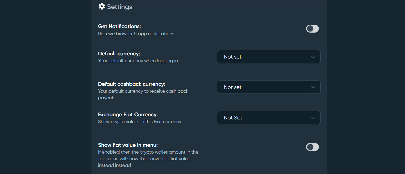Viewport: 405px width, 174px height.
Task: Click the Settings page heading
Action: [x=119, y=7]
